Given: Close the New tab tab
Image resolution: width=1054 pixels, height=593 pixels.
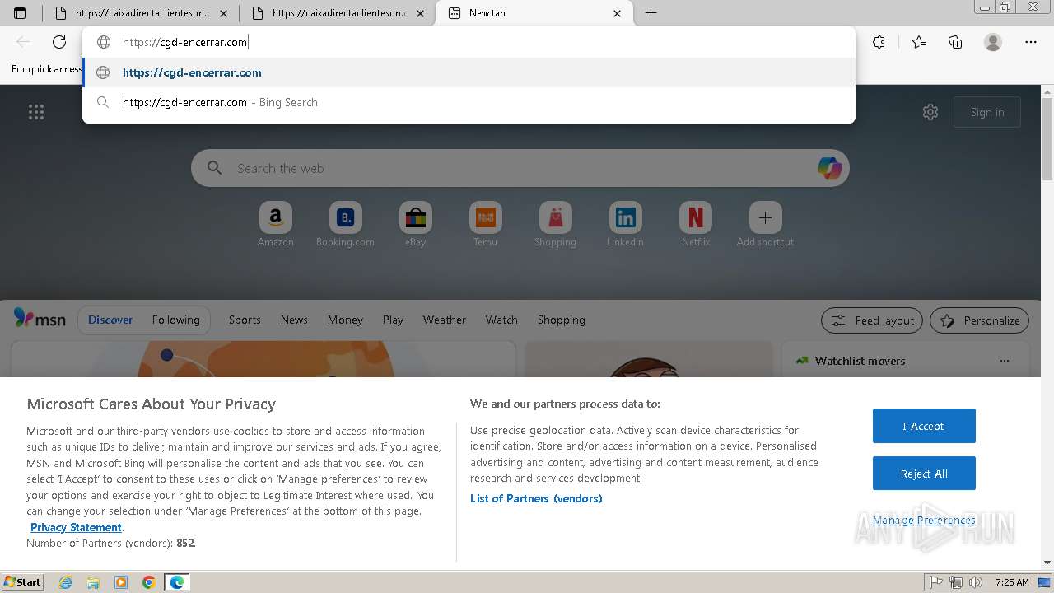Looking at the screenshot, I should click(618, 13).
